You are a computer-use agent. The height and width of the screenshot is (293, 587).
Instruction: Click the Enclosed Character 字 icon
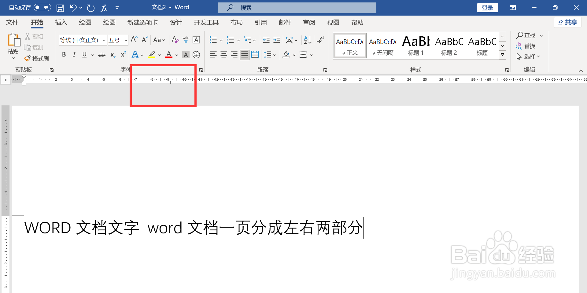coord(196,55)
